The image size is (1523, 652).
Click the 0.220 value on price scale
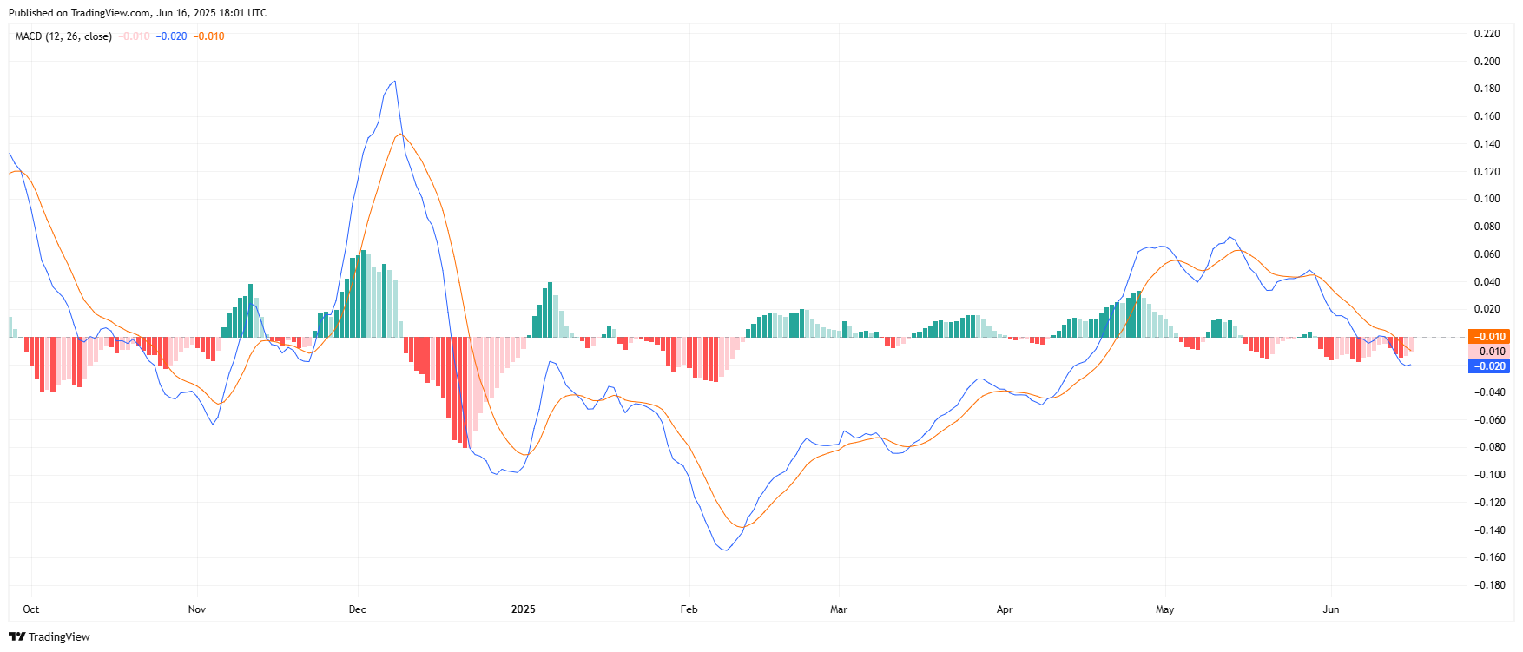[1487, 34]
